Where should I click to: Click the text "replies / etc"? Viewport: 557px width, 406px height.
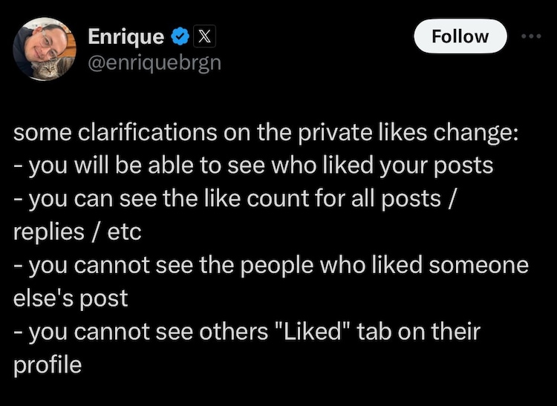point(78,231)
